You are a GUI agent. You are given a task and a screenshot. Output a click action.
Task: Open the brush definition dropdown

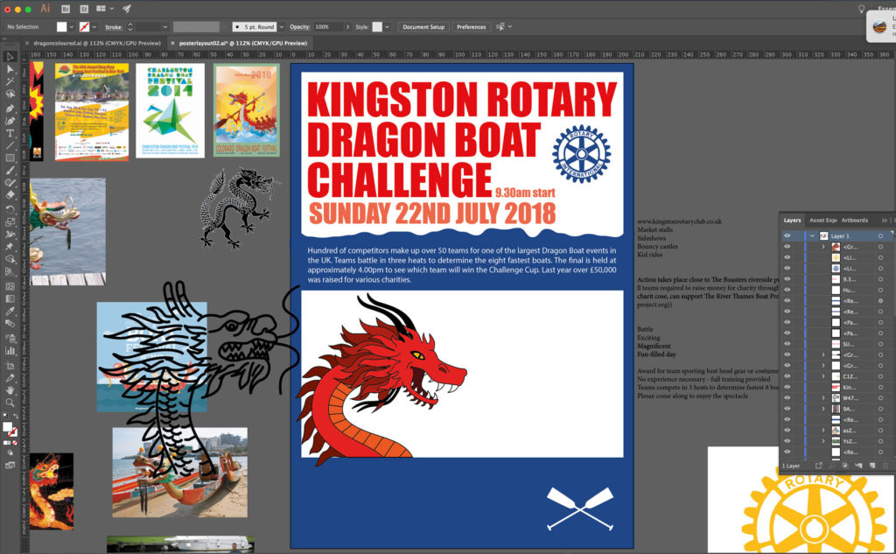(281, 27)
